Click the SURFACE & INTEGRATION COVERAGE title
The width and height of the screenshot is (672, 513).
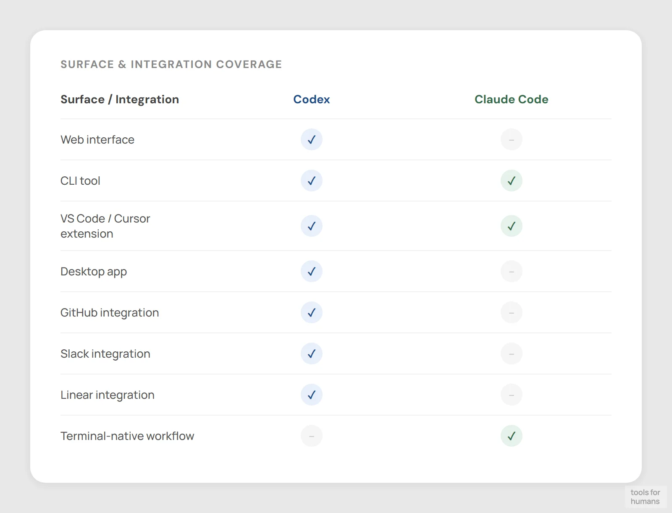pyautogui.click(x=171, y=64)
